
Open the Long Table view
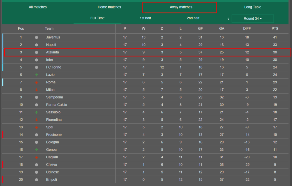click(x=253, y=7)
